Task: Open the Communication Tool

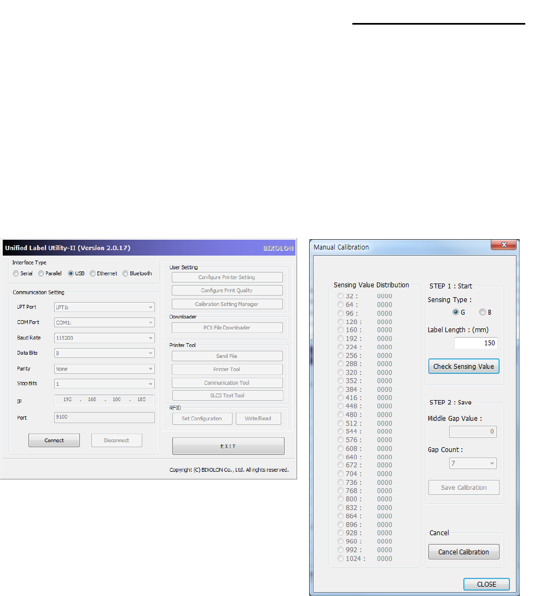Action: (227, 383)
